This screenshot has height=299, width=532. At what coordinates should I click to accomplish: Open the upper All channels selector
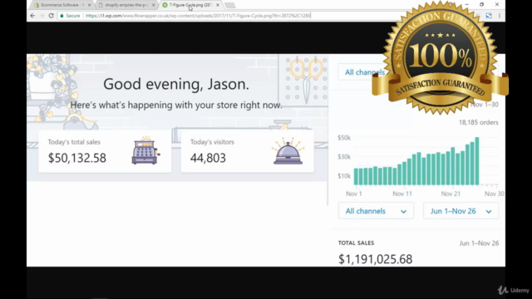[x=365, y=72]
